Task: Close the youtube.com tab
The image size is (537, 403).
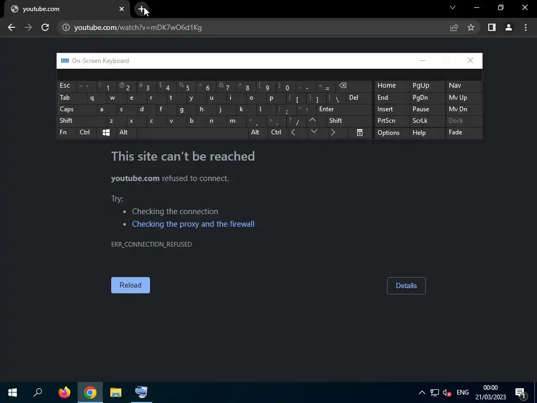Action: click(x=122, y=9)
